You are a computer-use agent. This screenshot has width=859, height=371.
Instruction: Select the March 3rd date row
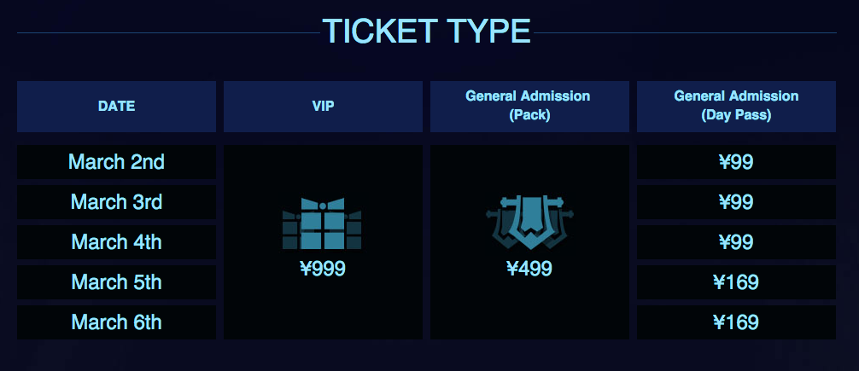(x=116, y=202)
